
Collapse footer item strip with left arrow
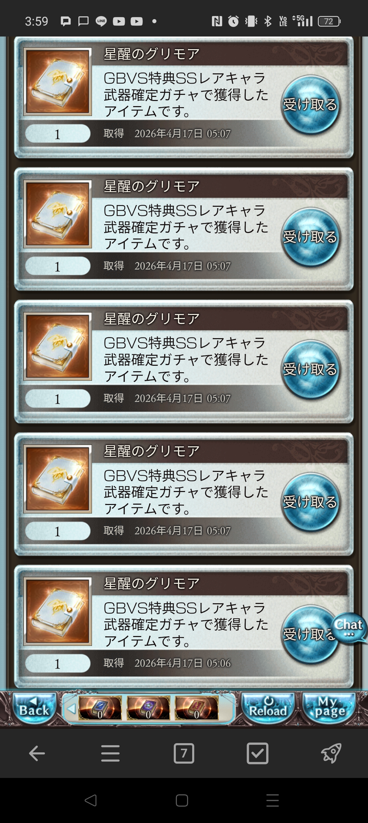(x=71, y=709)
